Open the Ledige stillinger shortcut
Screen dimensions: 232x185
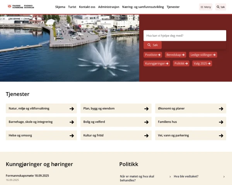[x=203, y=55]
